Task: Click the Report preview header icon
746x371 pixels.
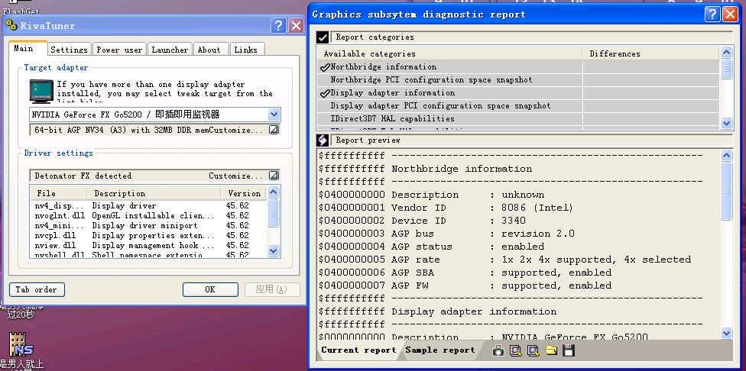Action: tap(323, 140)
